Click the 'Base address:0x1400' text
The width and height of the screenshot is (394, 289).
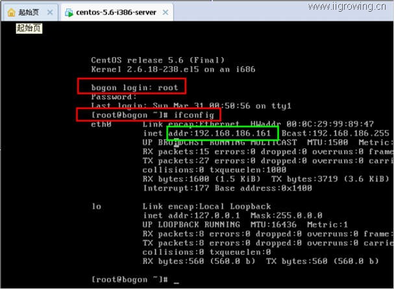(264, 189)
